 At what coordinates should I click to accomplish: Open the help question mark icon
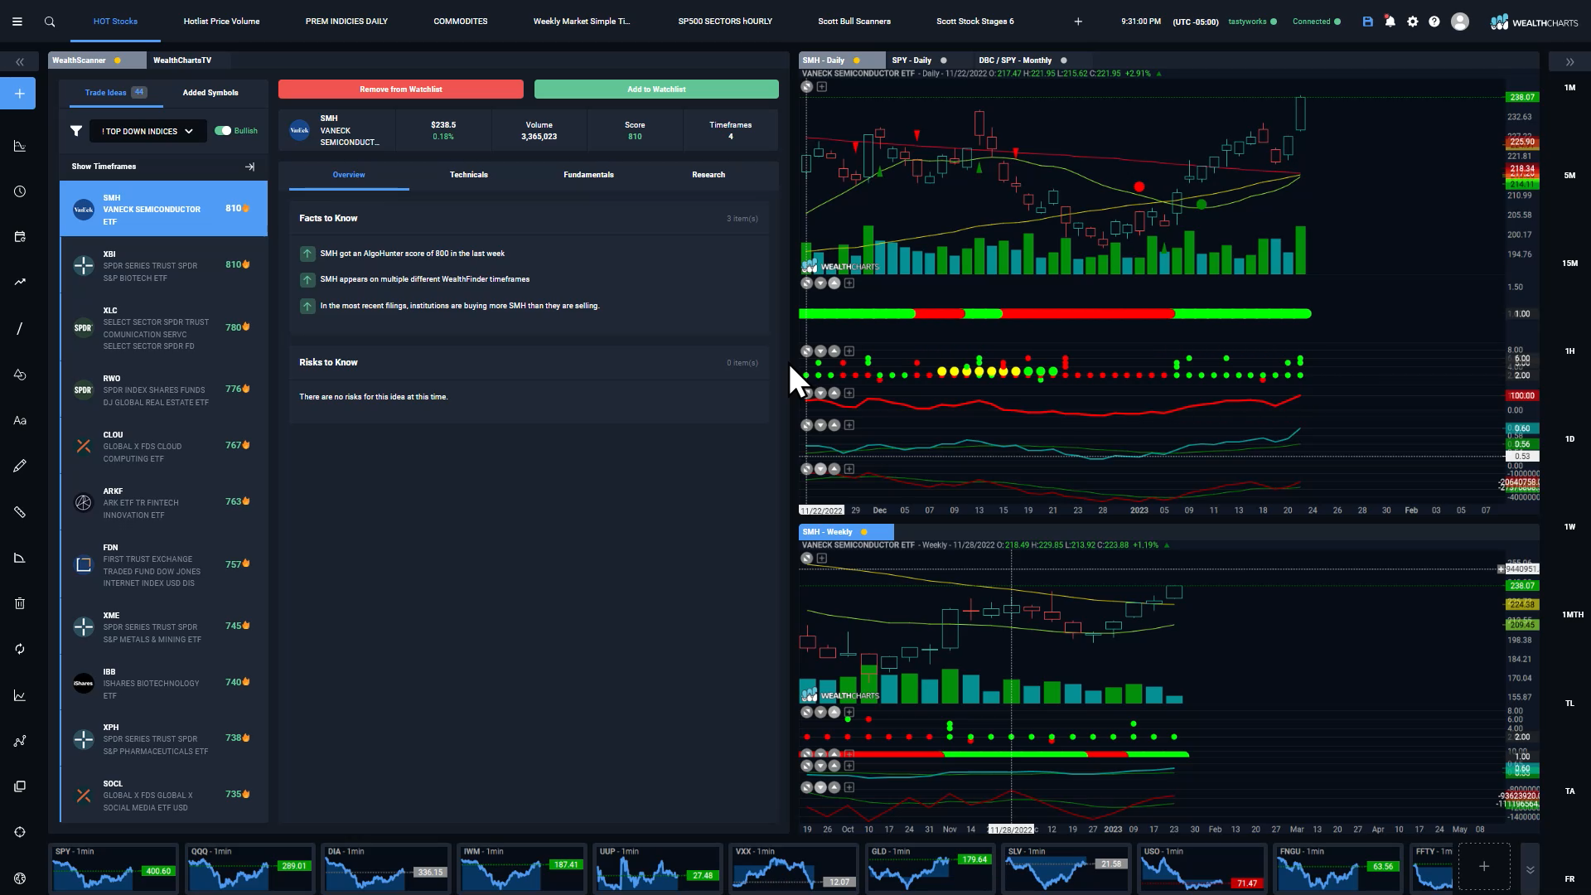pyautogui.click(x=1434, y=22)
